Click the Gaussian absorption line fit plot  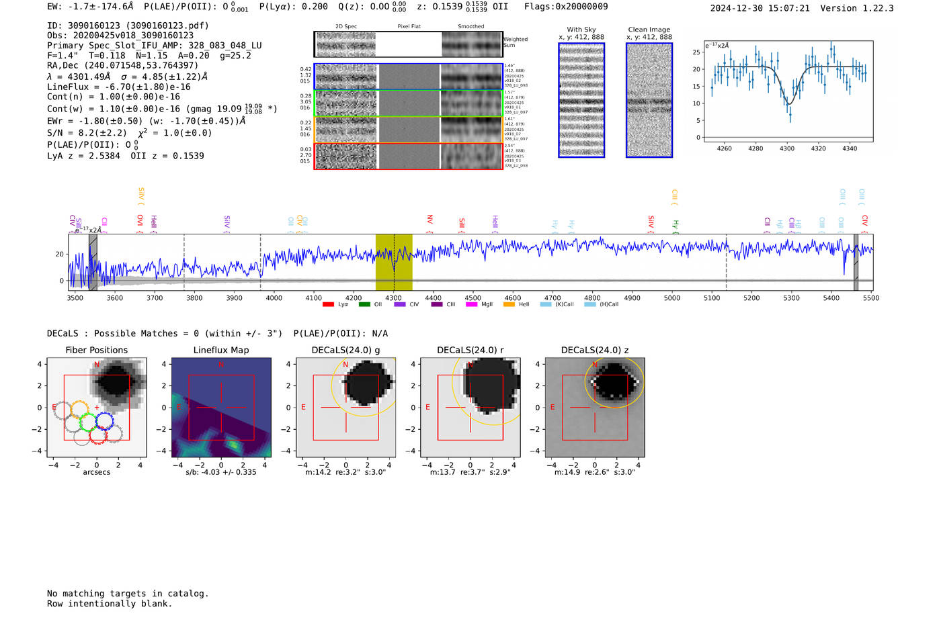point(788,91)
